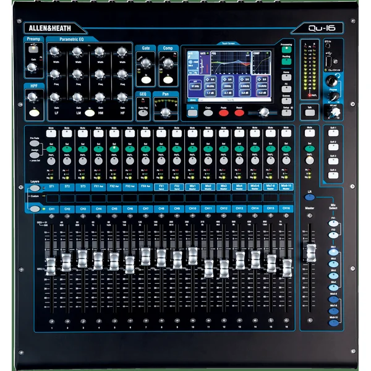Screen dimensions: 371x371
Task: Click the HF Freq knob
Action: click(122, 74)
